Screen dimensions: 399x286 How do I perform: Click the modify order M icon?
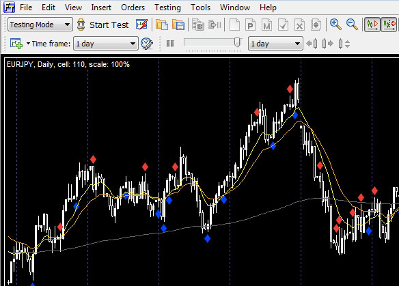(266, 25)
